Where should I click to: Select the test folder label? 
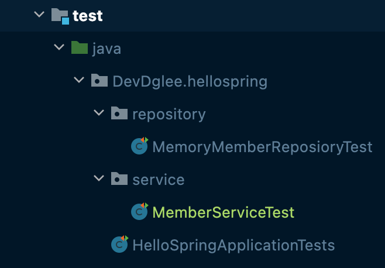coord(88,16)
